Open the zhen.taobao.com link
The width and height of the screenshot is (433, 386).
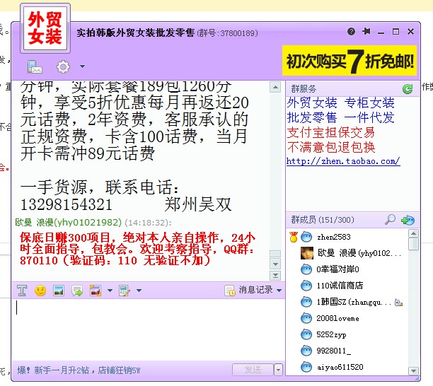[x=343, y=161]
